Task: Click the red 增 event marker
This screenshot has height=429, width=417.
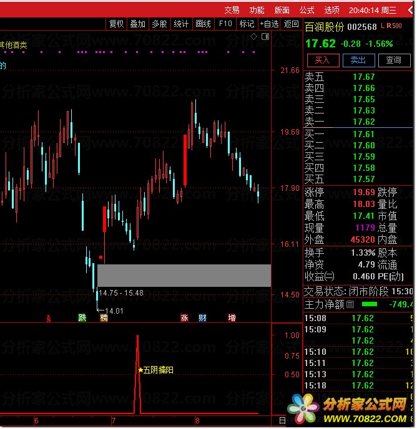Action: tap(232, 318)
